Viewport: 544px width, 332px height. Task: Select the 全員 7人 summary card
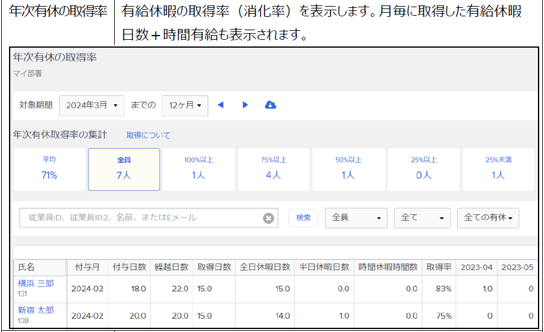click(124, 169)
